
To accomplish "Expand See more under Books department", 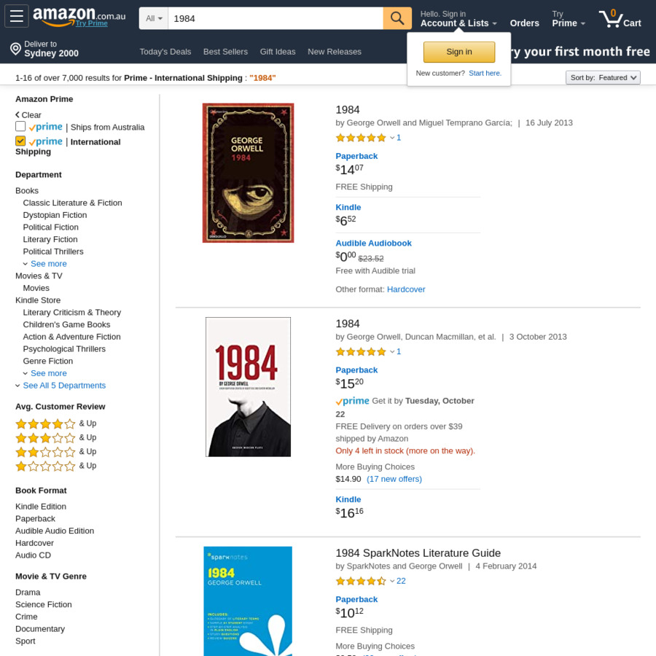I will (48, 264).
